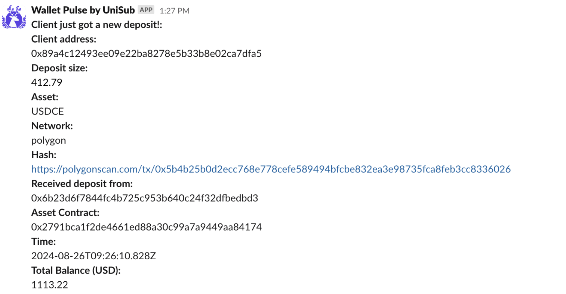Click the APP badge next to sender name
Viewport: 566px width, 294px height.
click(x=146, y=10)
